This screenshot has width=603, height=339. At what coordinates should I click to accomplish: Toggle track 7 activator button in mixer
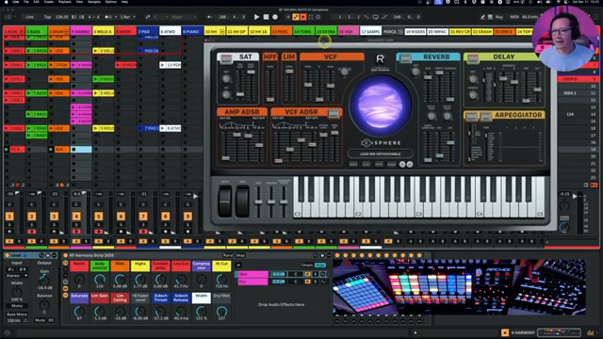(x=143, y=217)
